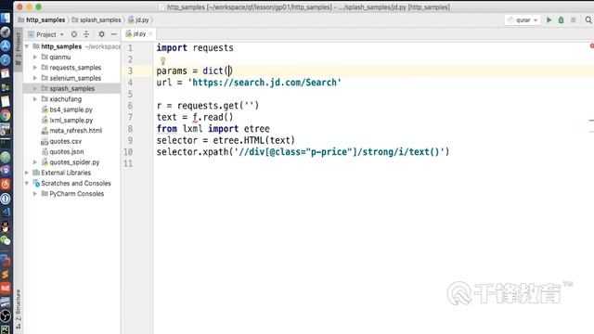594x334 pixels.
Task: Toggle the Project side tool tab
Action: point(18,48)
